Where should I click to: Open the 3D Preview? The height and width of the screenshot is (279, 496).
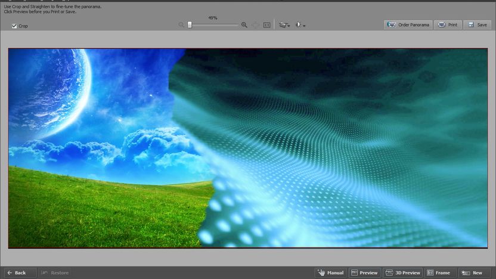tap(403, 272)
